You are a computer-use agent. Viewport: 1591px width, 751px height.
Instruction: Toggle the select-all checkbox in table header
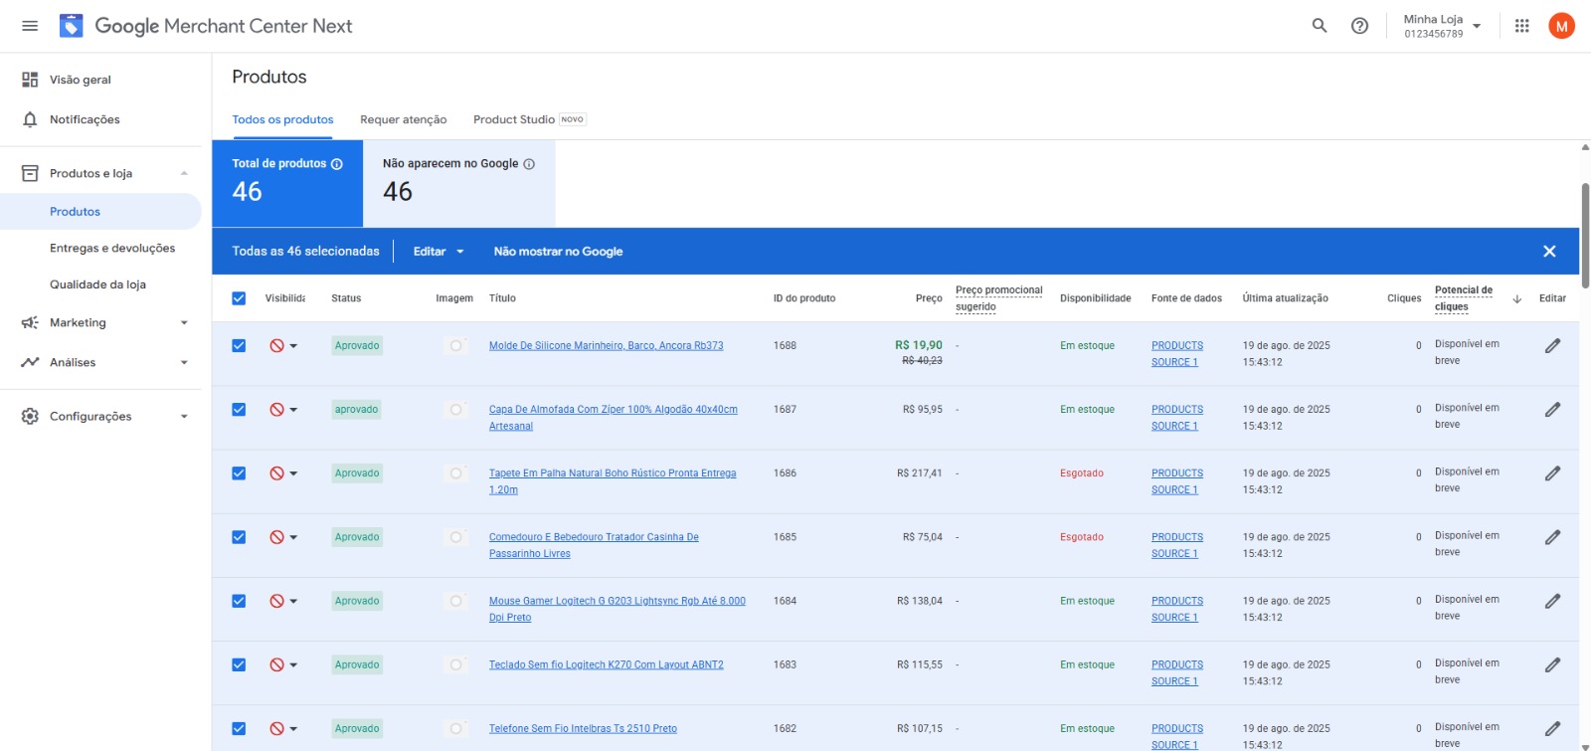239,298
